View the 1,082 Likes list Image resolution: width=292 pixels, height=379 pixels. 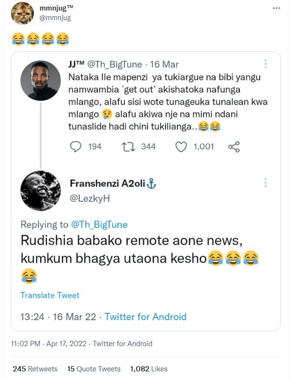click(x=149, y=369)
